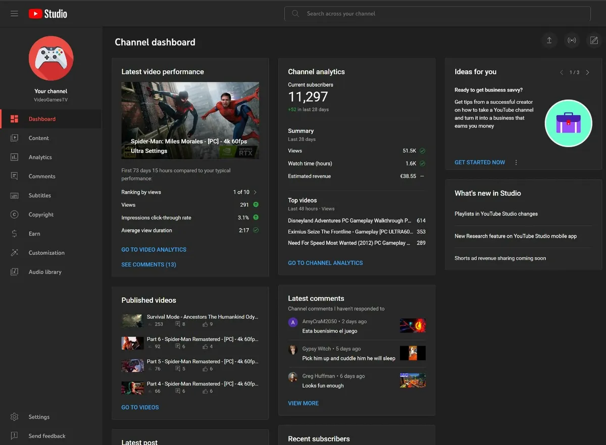The height and width of the screenshot is (445, 606).
Task: Click the 11,297 subscribers count
Action: [x=308, y=97]
